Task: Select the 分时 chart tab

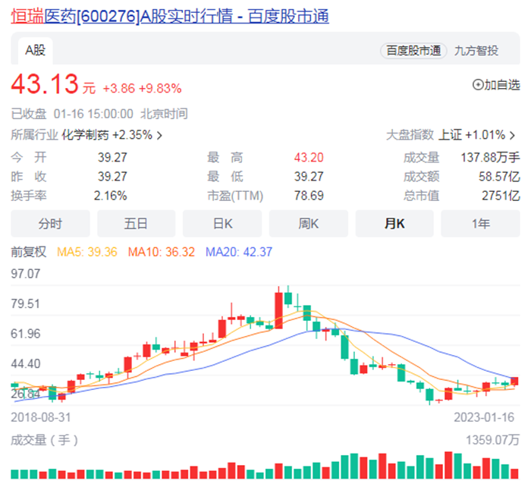Action: (50, 224)
